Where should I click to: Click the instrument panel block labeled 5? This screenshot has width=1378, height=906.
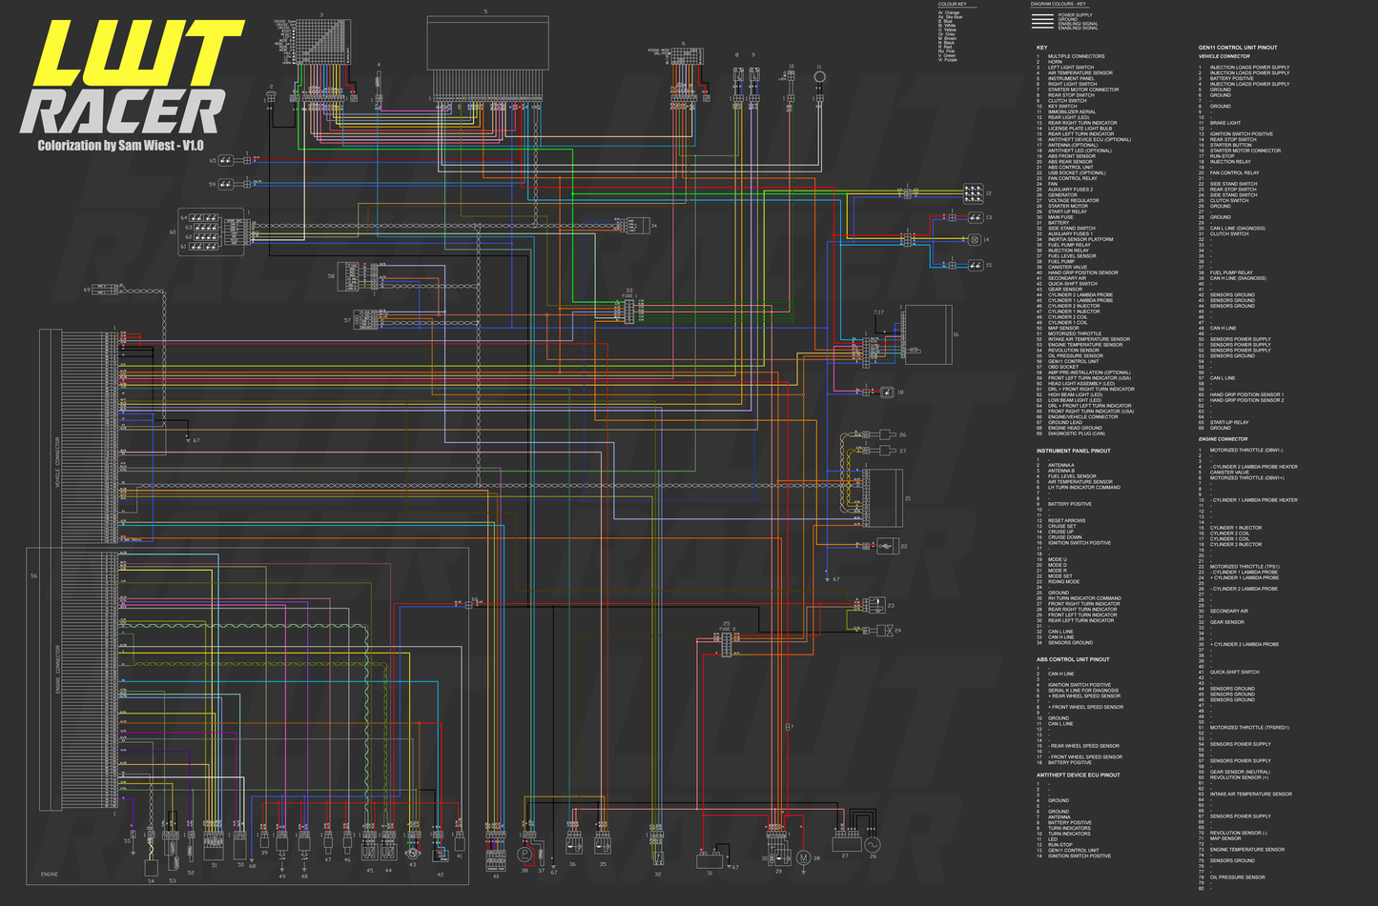point(487,43)
